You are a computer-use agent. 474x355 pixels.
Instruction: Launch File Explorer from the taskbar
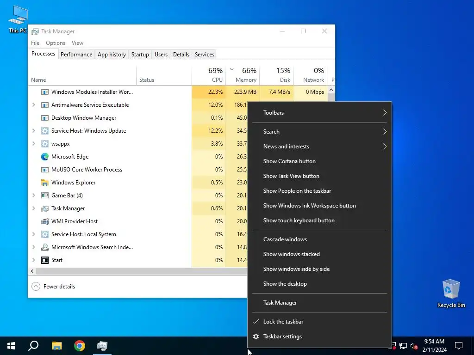pyautogui.click(x=56, y=346)
